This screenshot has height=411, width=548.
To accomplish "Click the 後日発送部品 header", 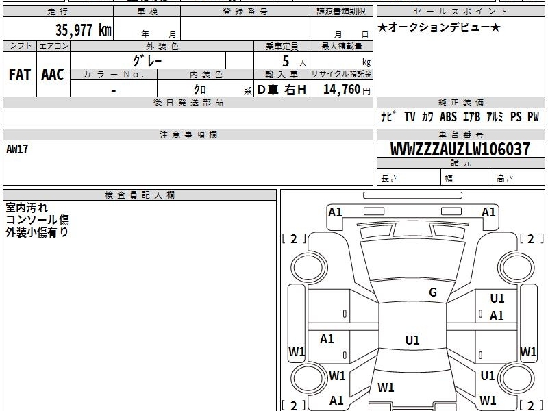I will pos(188,102).
